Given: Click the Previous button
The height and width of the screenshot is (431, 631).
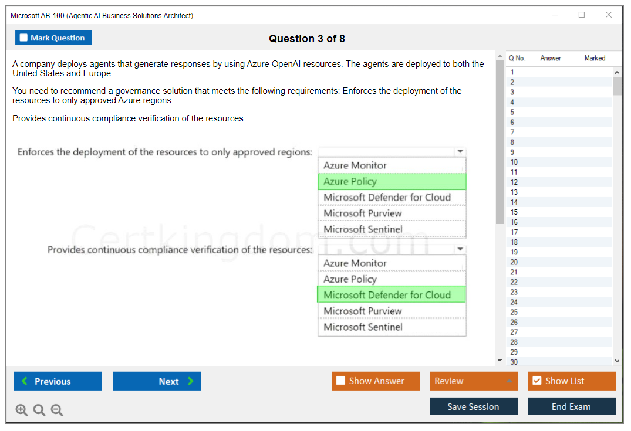Looking at the screenshot, I should coord(58,381).
